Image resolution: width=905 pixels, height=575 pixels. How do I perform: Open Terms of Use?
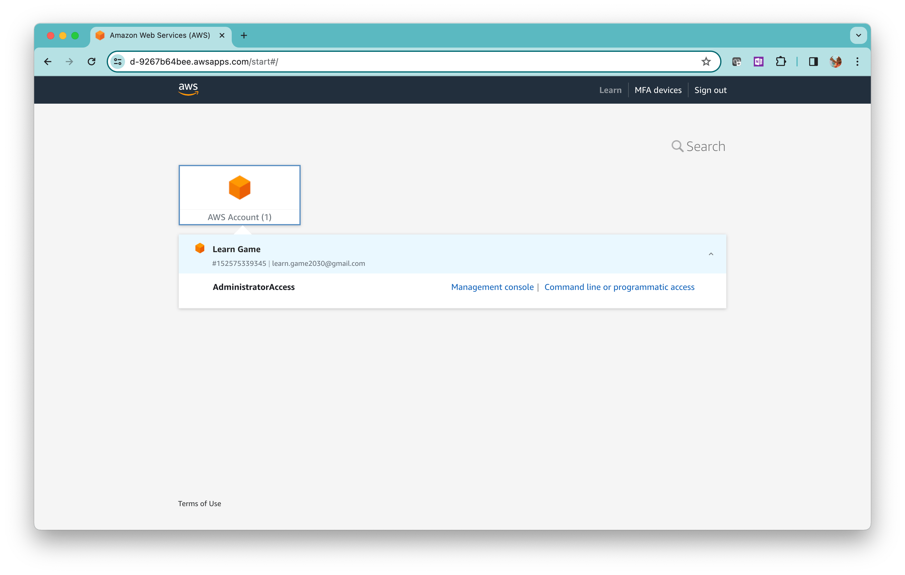199,504
